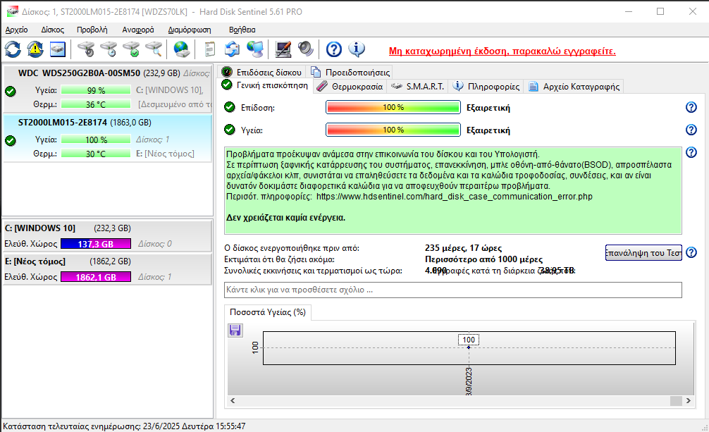Click help icon beside green status text box
The width and height of the screenshot is (709, 432).
click(x=691, y=152)
